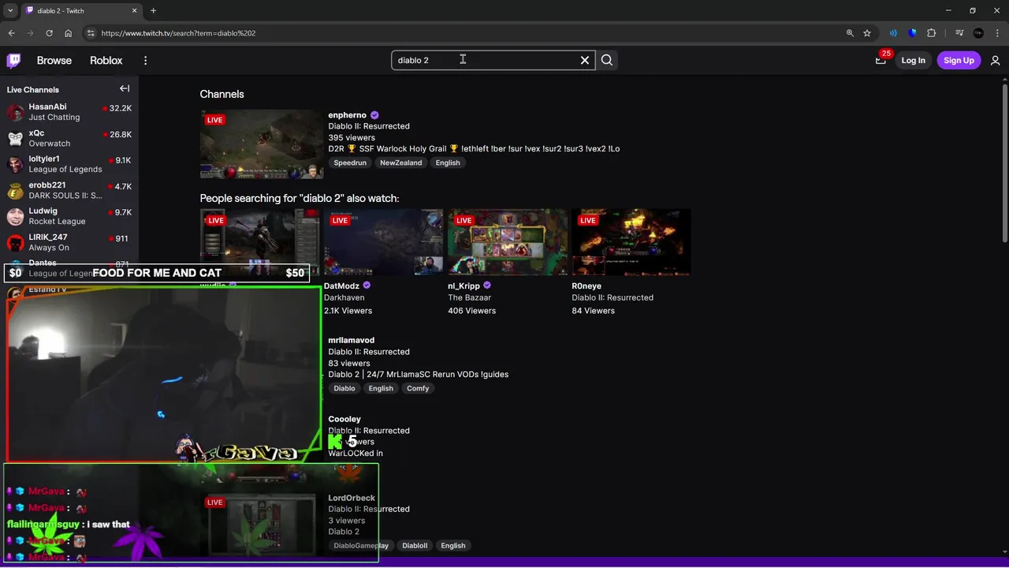Open Browse tab in Twitch nav
Image resolution: width=1009 pixels, height=568 pixels.
(x=54, y=61)
